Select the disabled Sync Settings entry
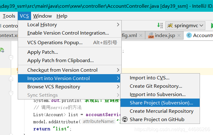 click(70, 95)
